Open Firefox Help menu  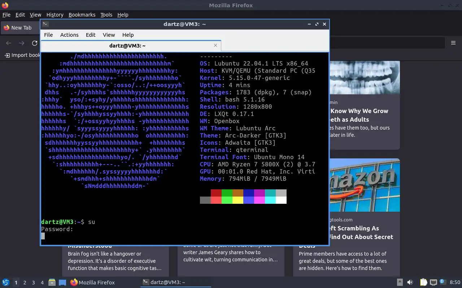pos(123,15)
